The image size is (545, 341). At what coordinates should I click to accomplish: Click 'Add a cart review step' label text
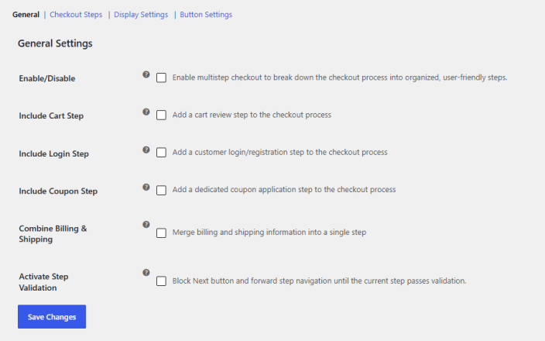point(252,115)
